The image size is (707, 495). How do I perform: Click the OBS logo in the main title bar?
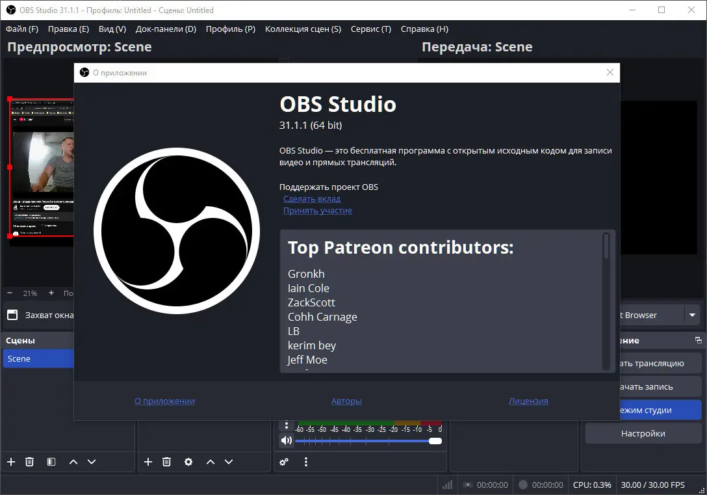pos(11,10)
